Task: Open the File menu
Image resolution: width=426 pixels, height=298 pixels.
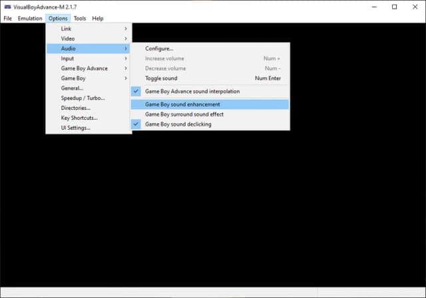Action: pyautogui.click(x=7, y=19)
